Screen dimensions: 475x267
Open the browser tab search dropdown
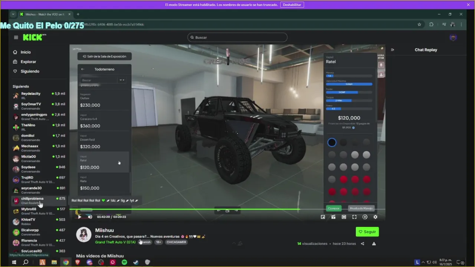pyautogui.click(x=13, y=14)
